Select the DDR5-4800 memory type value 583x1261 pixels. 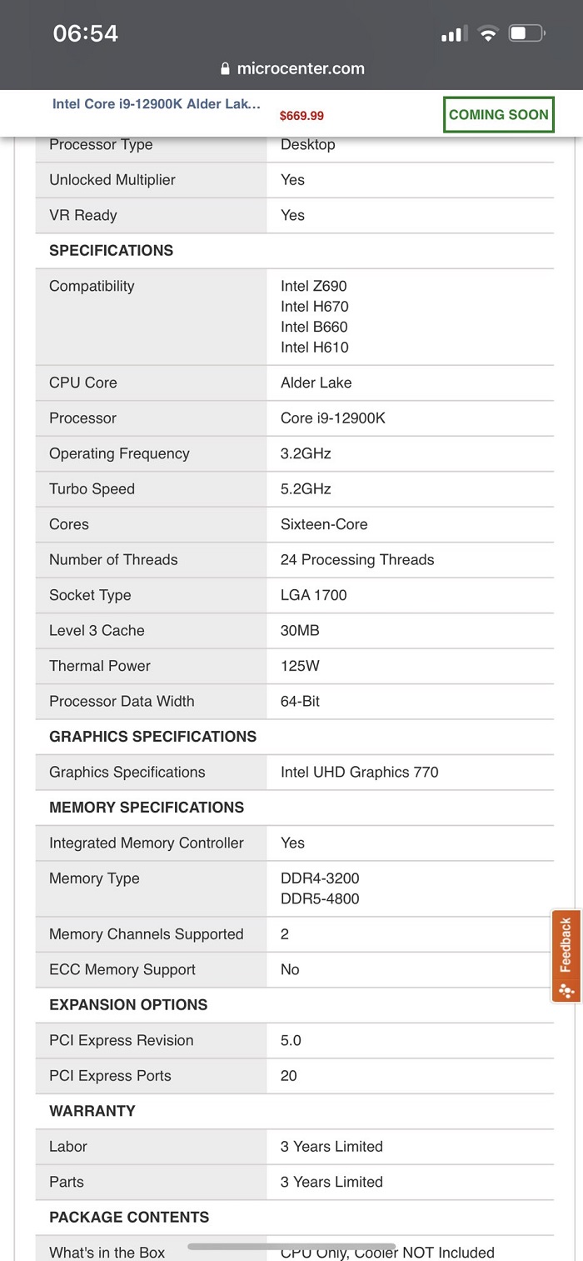[x=320, y=899]
